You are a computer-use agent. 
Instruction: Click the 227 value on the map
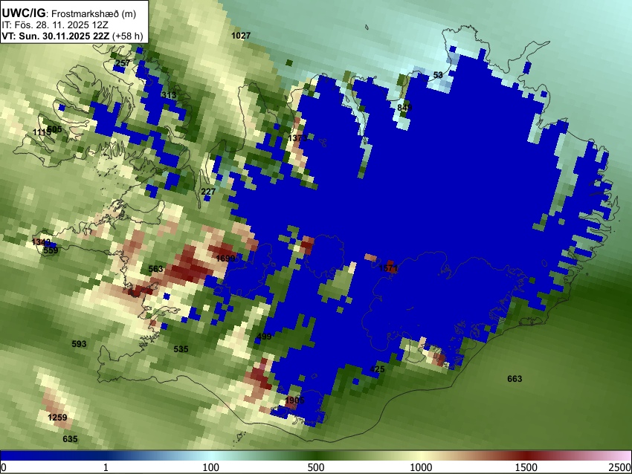[x=208, y=191]
